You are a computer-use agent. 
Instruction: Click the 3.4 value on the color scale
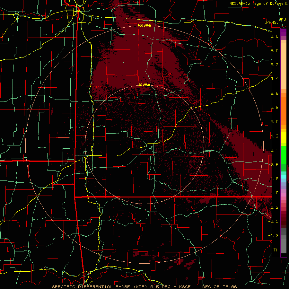pos(275,150)
